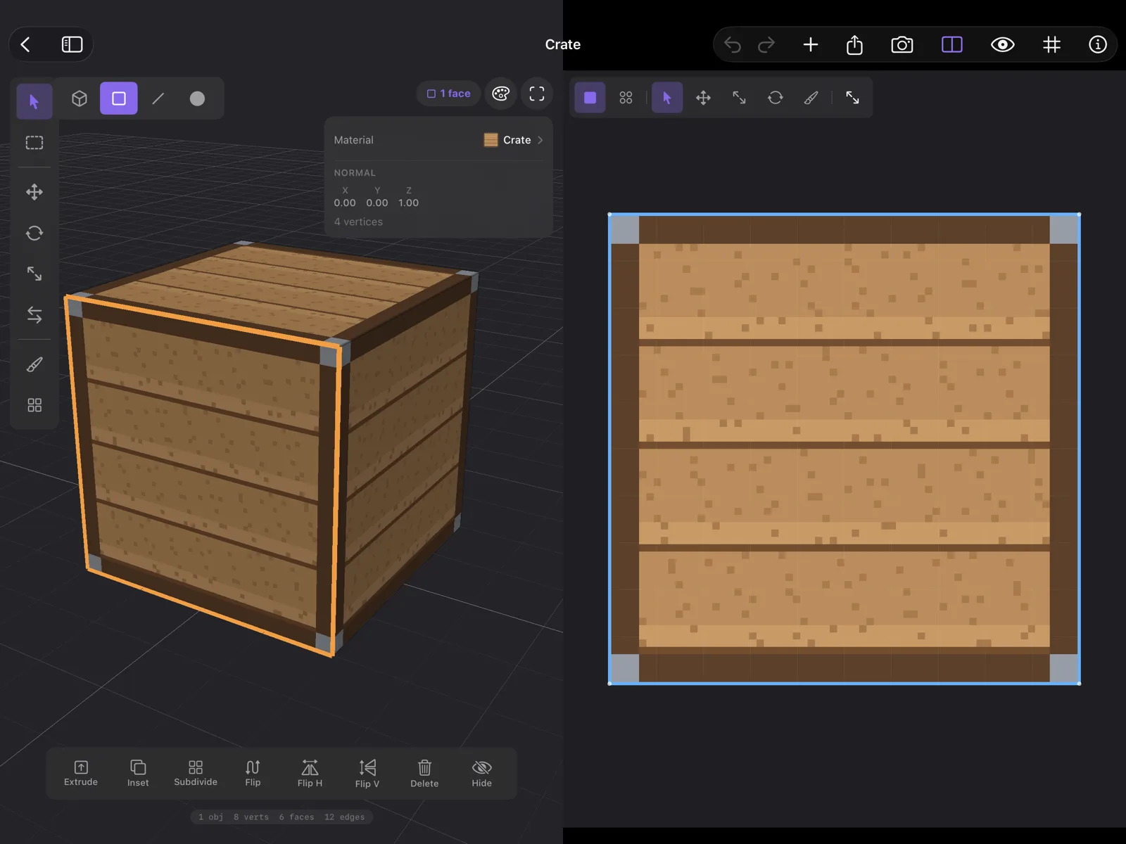Go back with the chevron arrow

[x=25, y=44]
